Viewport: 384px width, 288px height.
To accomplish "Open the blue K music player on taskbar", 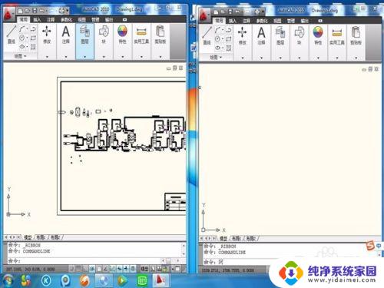I will click(x=46, y=281).
